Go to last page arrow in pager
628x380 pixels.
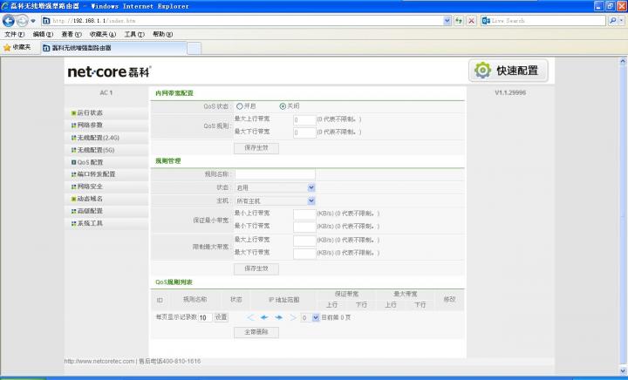293,317
